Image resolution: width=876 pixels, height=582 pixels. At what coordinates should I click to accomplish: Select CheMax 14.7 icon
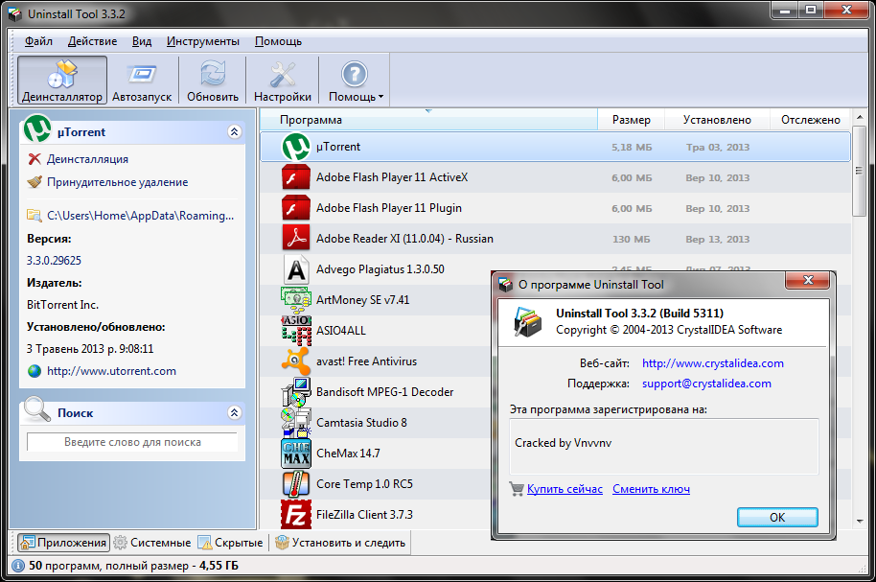point(295,454)
